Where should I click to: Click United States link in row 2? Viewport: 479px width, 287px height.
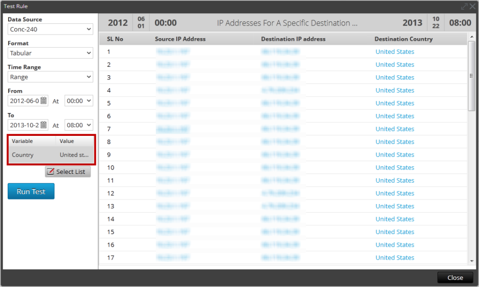pyautogui.click(x=395, y=65)
